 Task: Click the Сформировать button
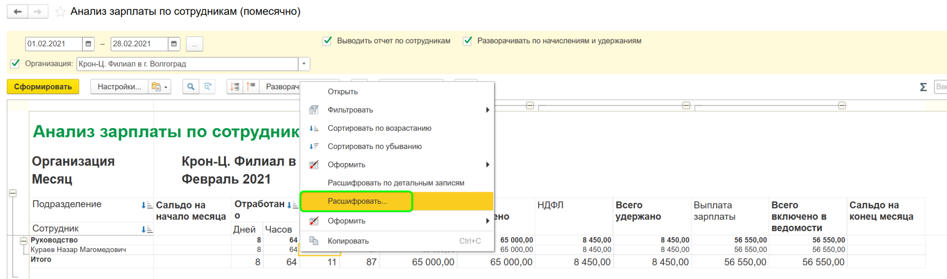click(43, 87)
